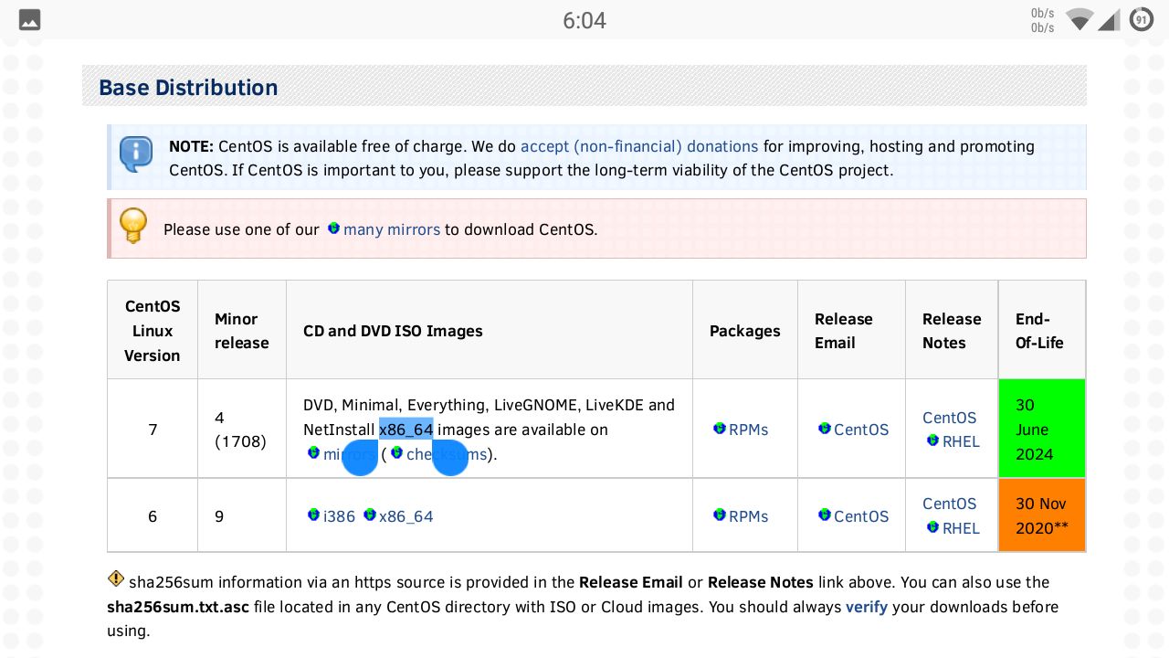Viewport: 1169px width, 658px height.
Task: Open CentOS release notes for version 6
Action: pos(950,504)
